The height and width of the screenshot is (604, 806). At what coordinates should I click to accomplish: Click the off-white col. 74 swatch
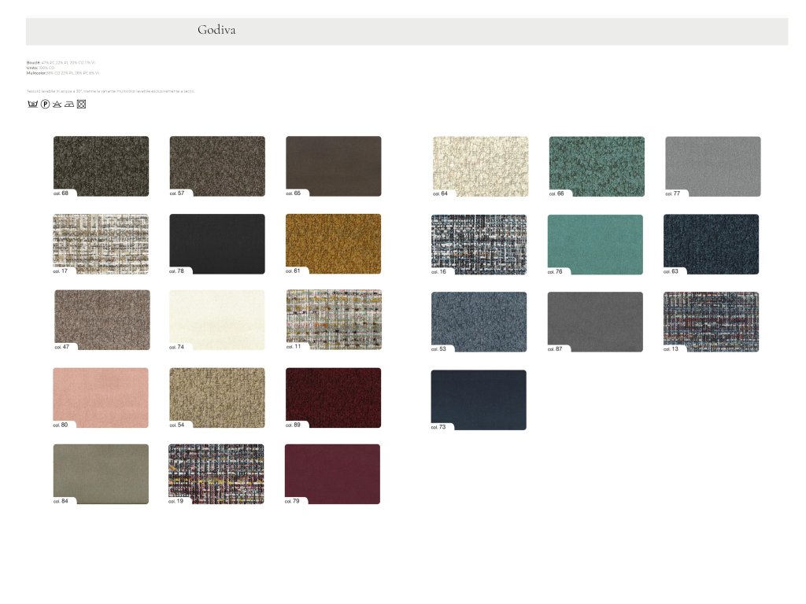(x=217, y=320)
